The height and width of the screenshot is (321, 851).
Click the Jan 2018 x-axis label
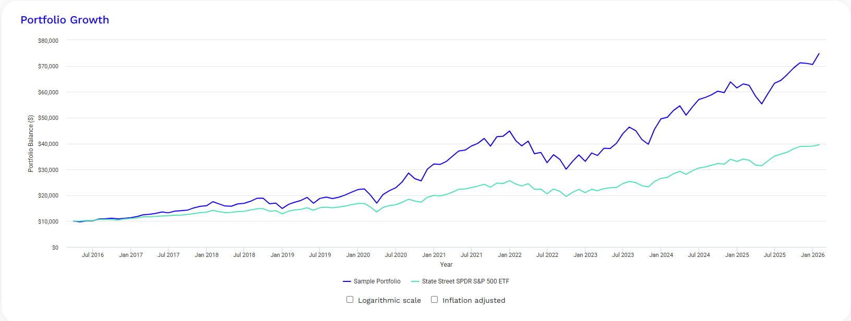[207, 255]
